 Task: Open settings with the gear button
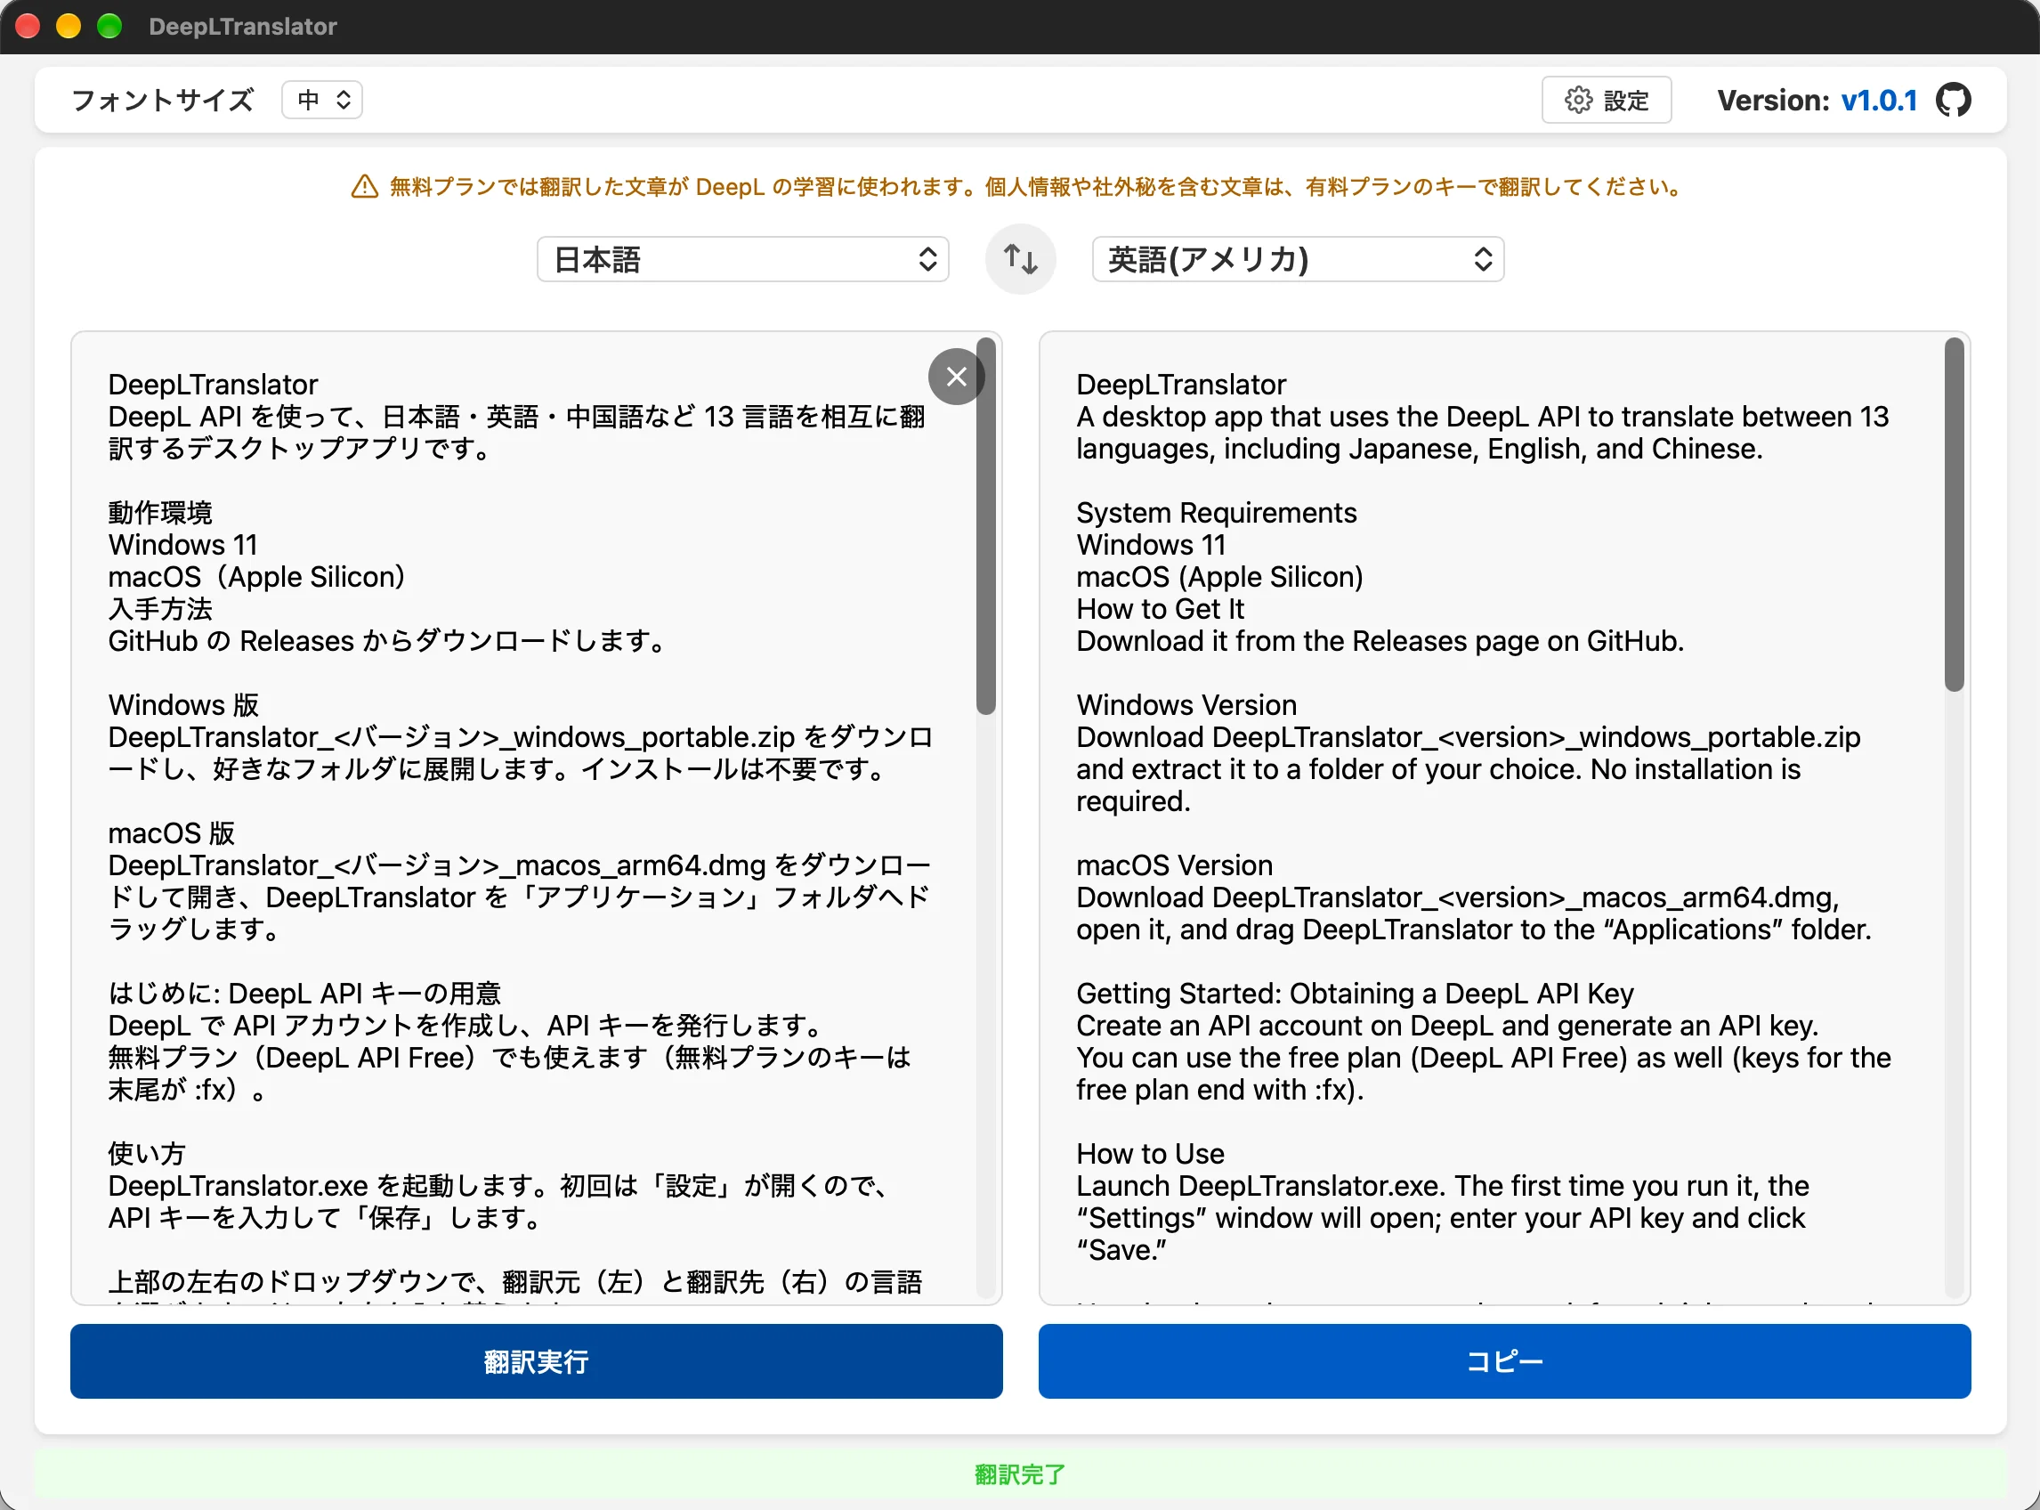[1606, 100]
